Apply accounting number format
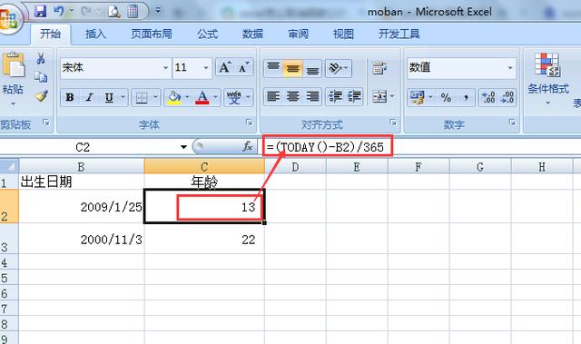 418,97
